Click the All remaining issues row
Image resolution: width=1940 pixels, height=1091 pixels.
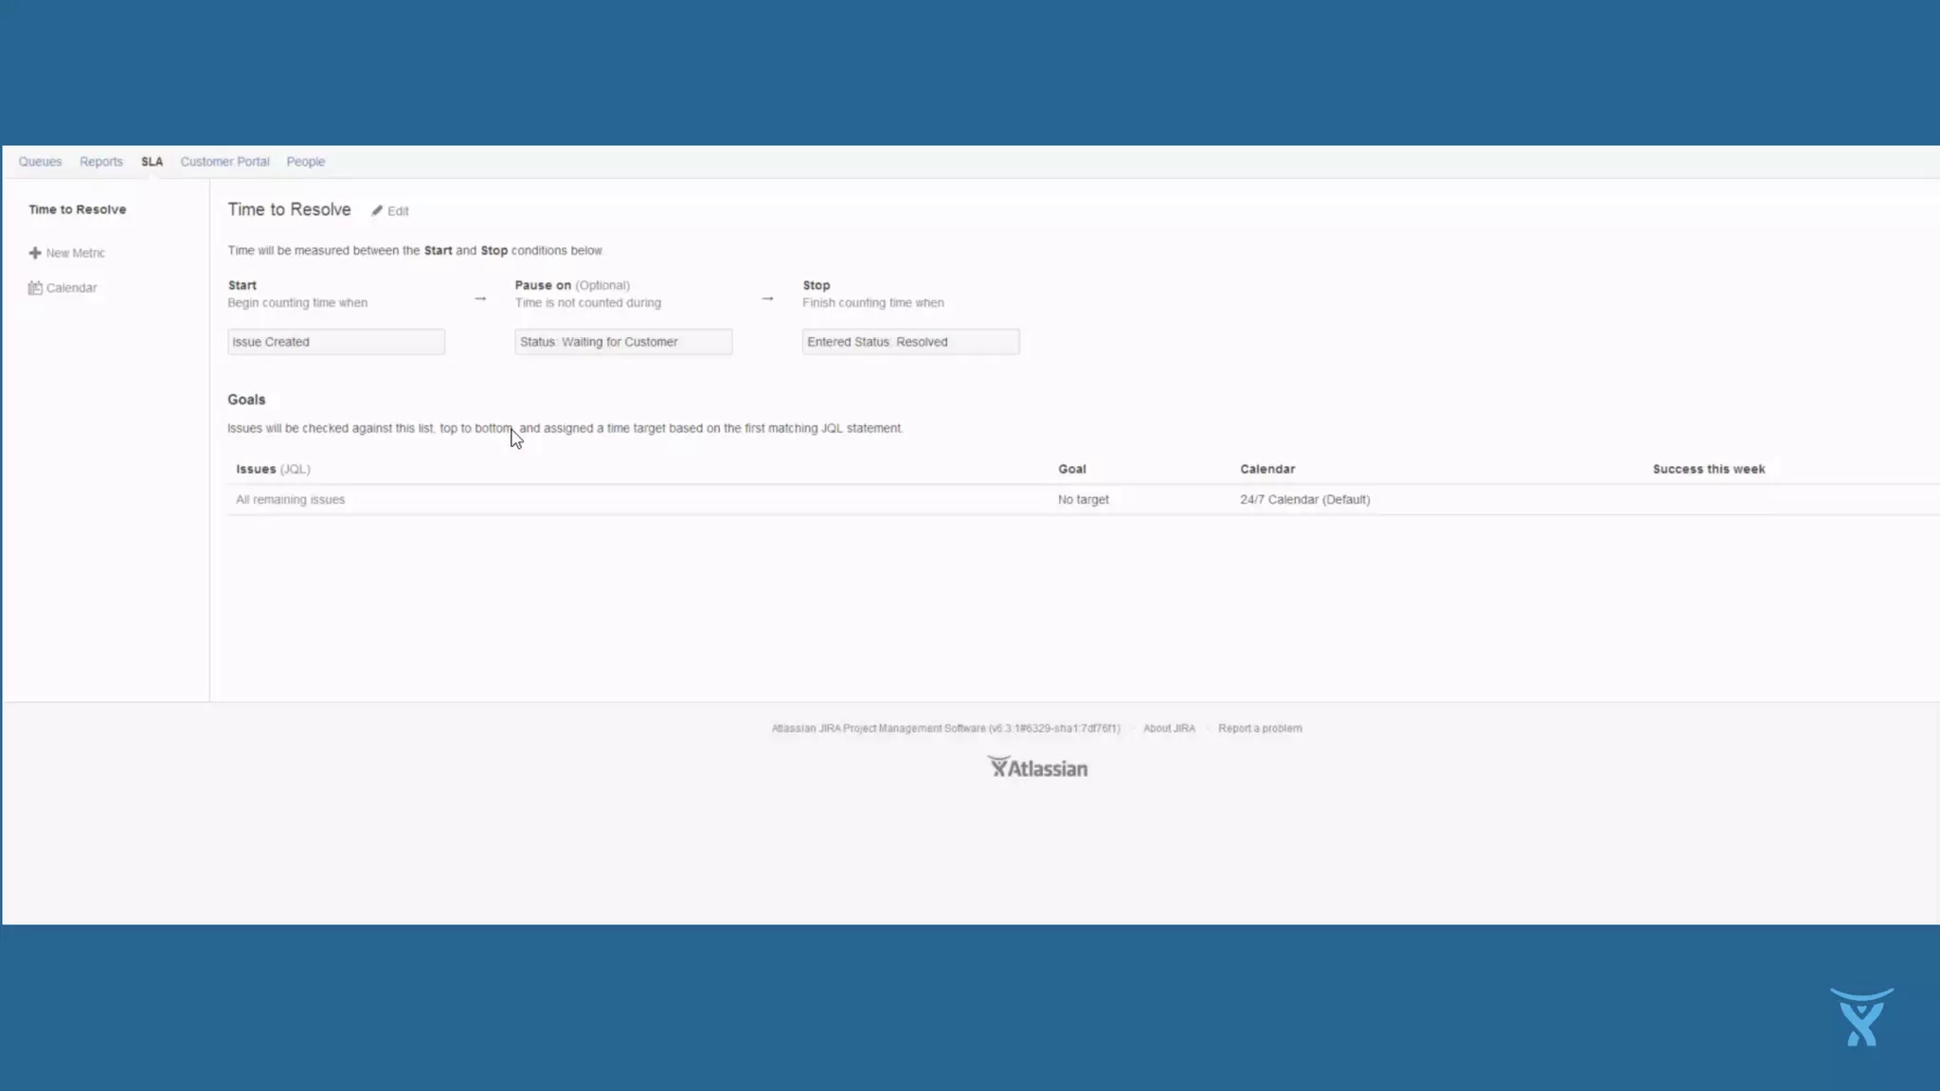pyautogui.click(x=290, y=500)
